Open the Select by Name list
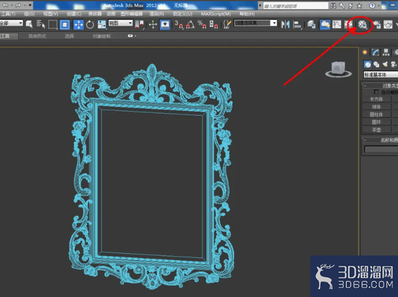Screen dimensions: 398x297 (x=40, y=25)
